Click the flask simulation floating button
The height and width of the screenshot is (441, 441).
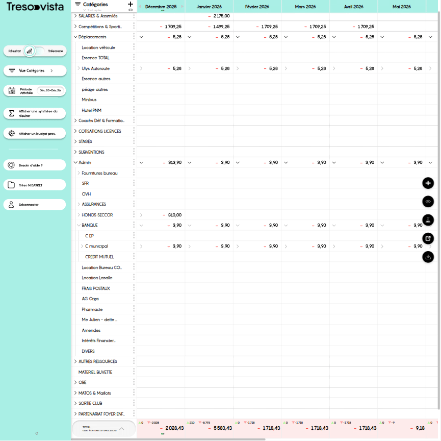428,220
